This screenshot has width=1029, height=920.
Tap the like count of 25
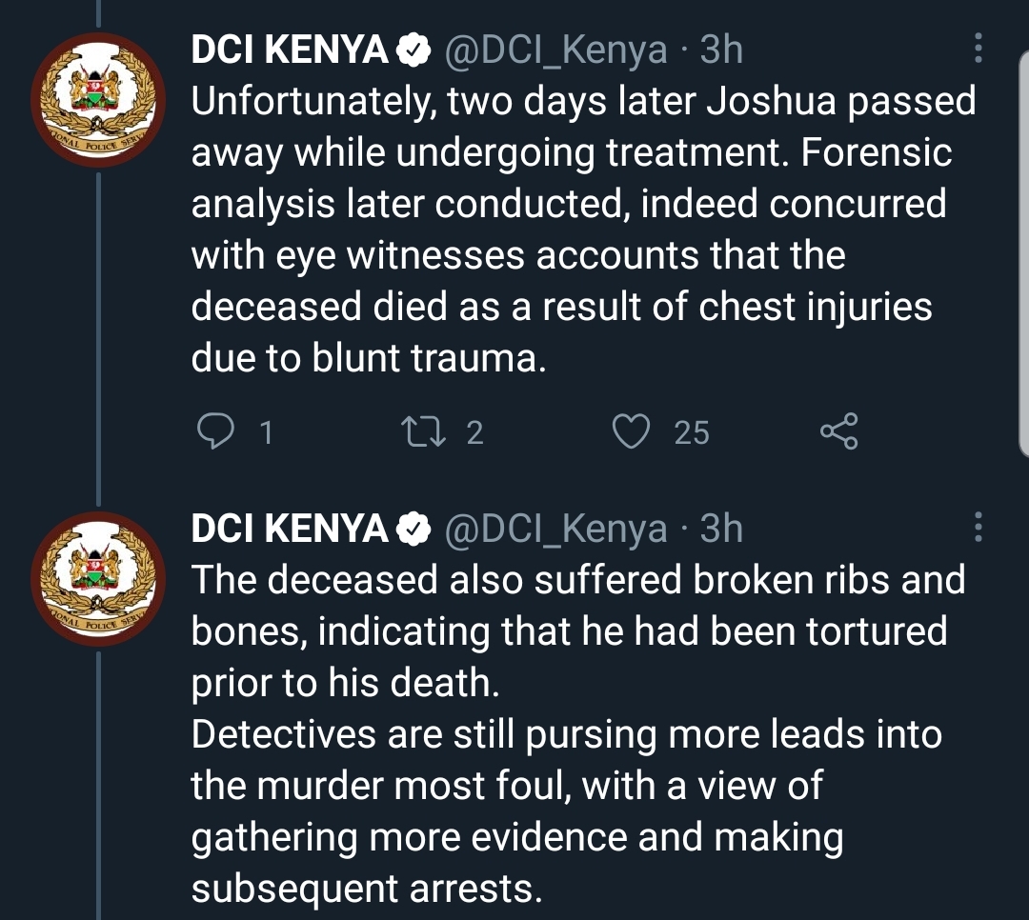pos(692,434)
